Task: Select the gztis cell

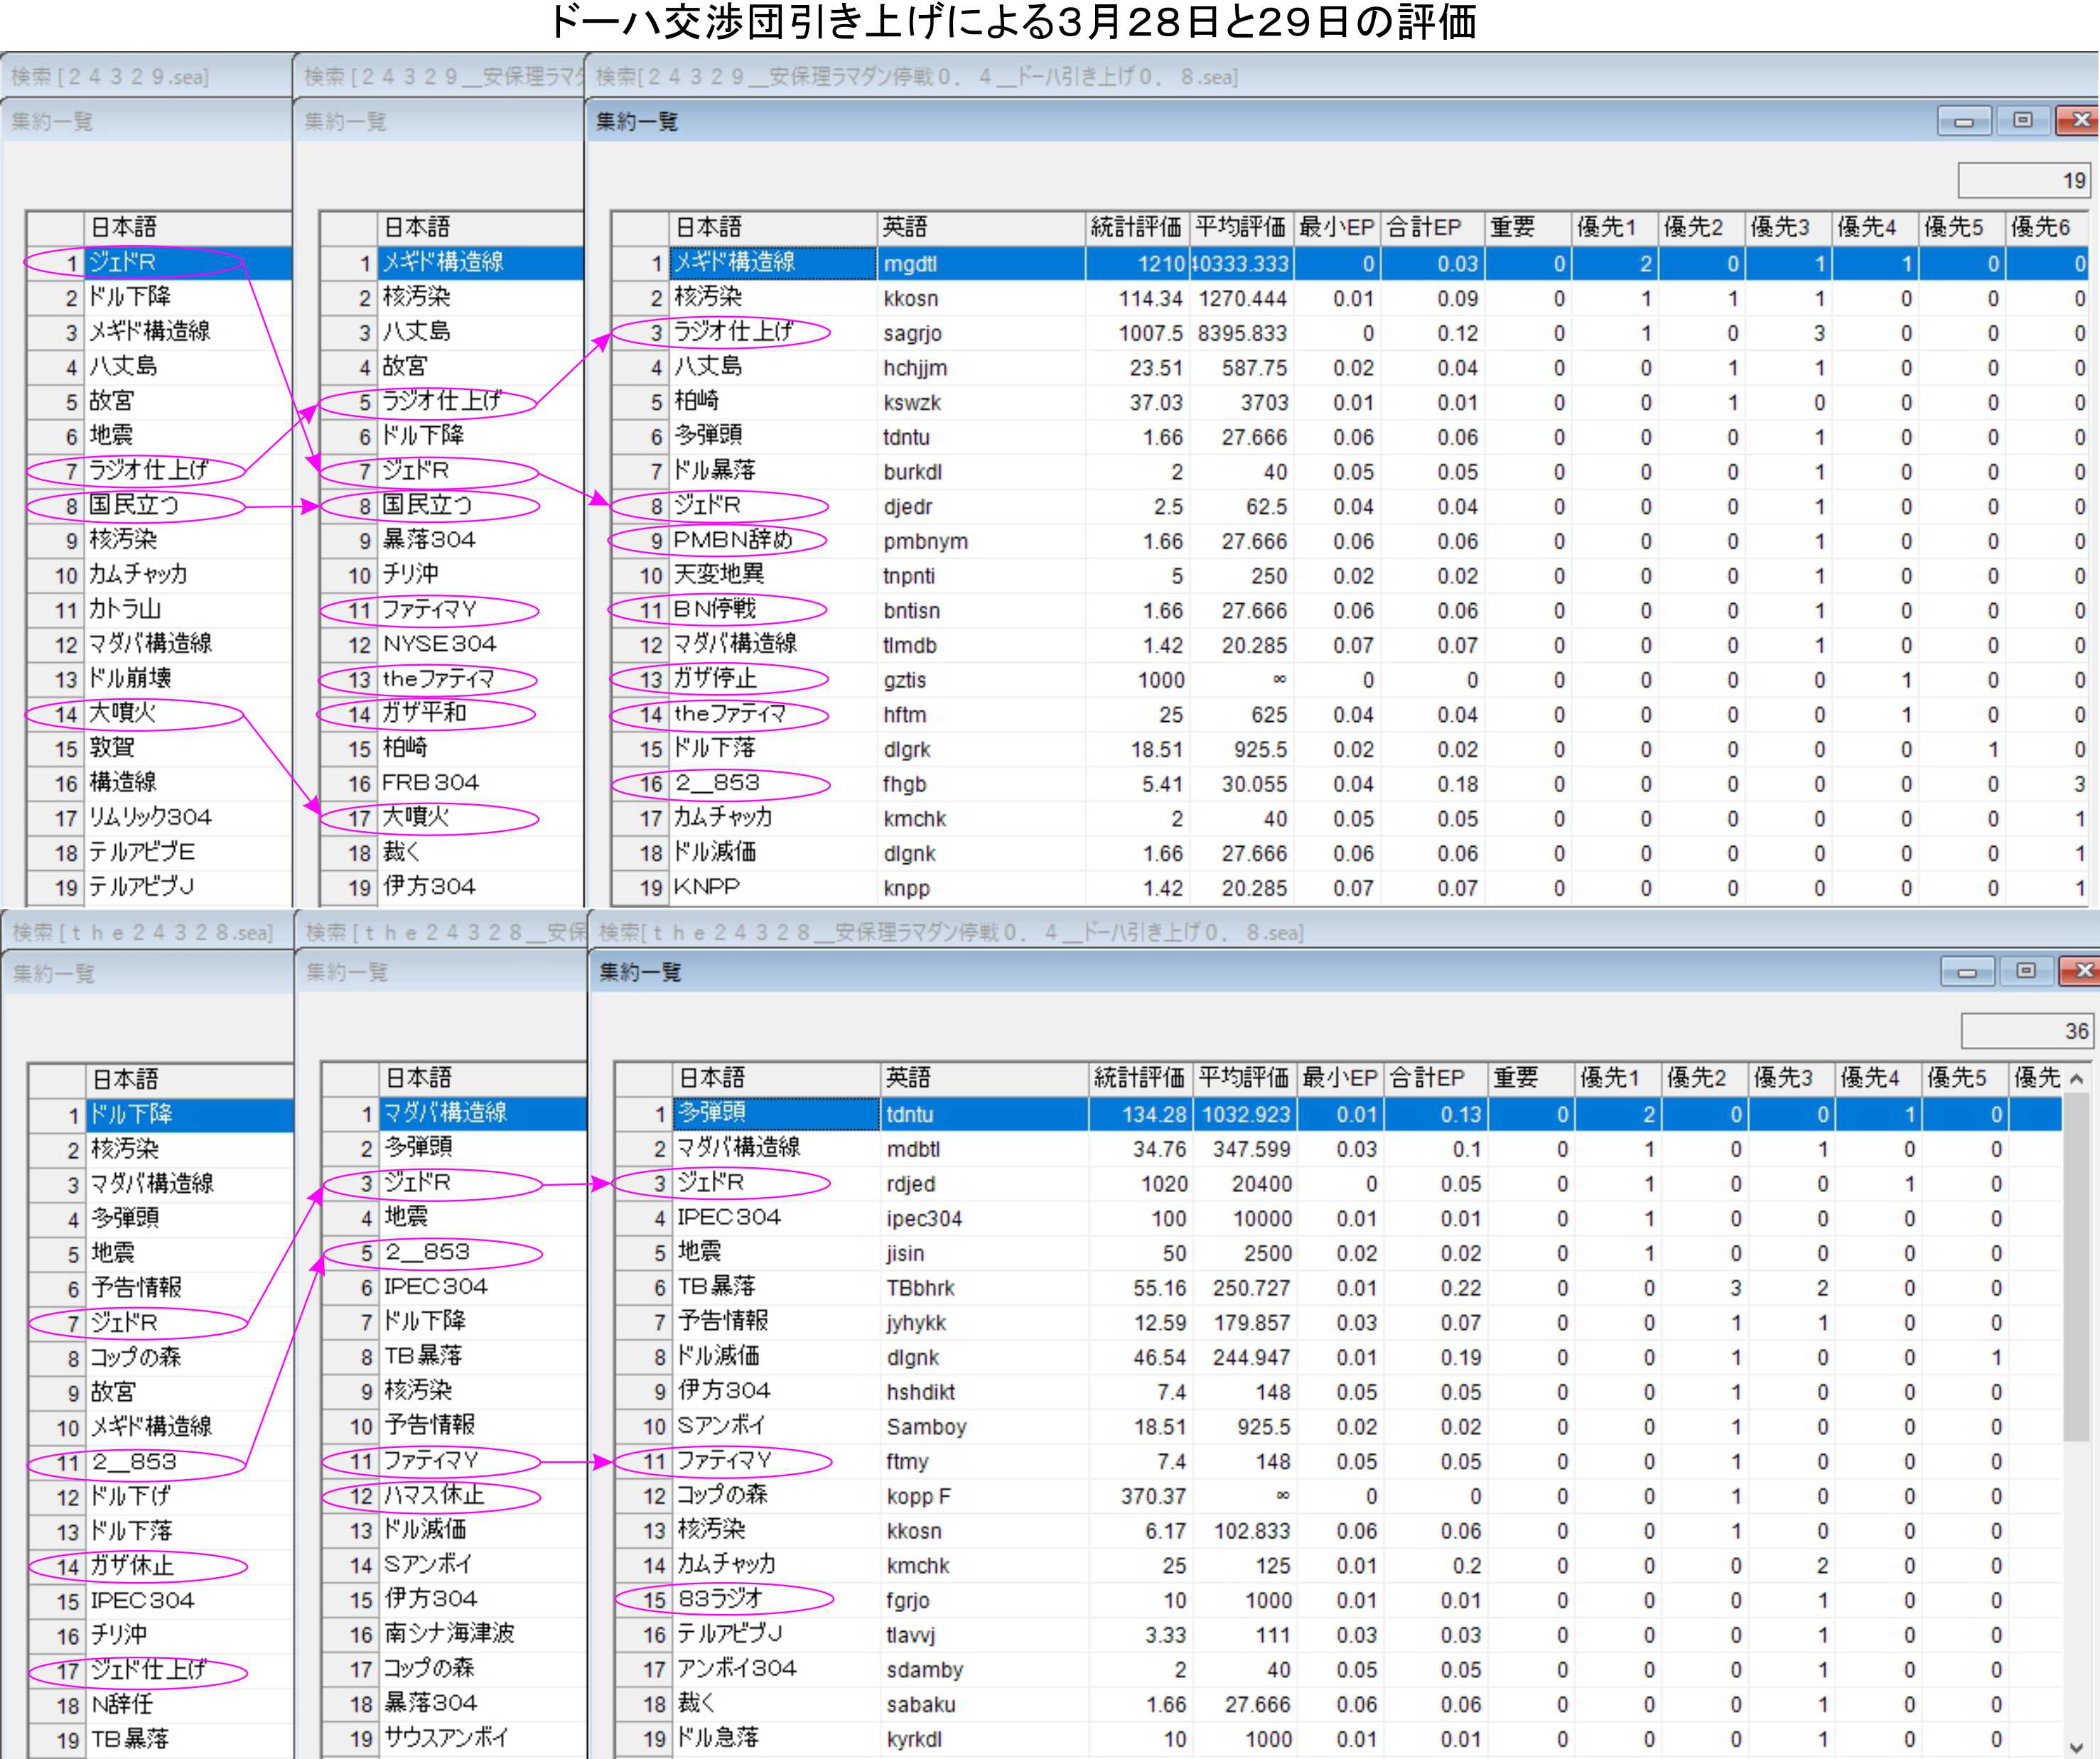Action: point(981,680)
